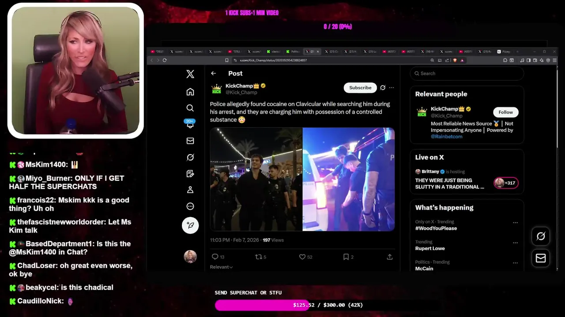Click the X logo in the sidebar
Image resolution: width=565 pixels, height=317 pixels.
[190, 74]
